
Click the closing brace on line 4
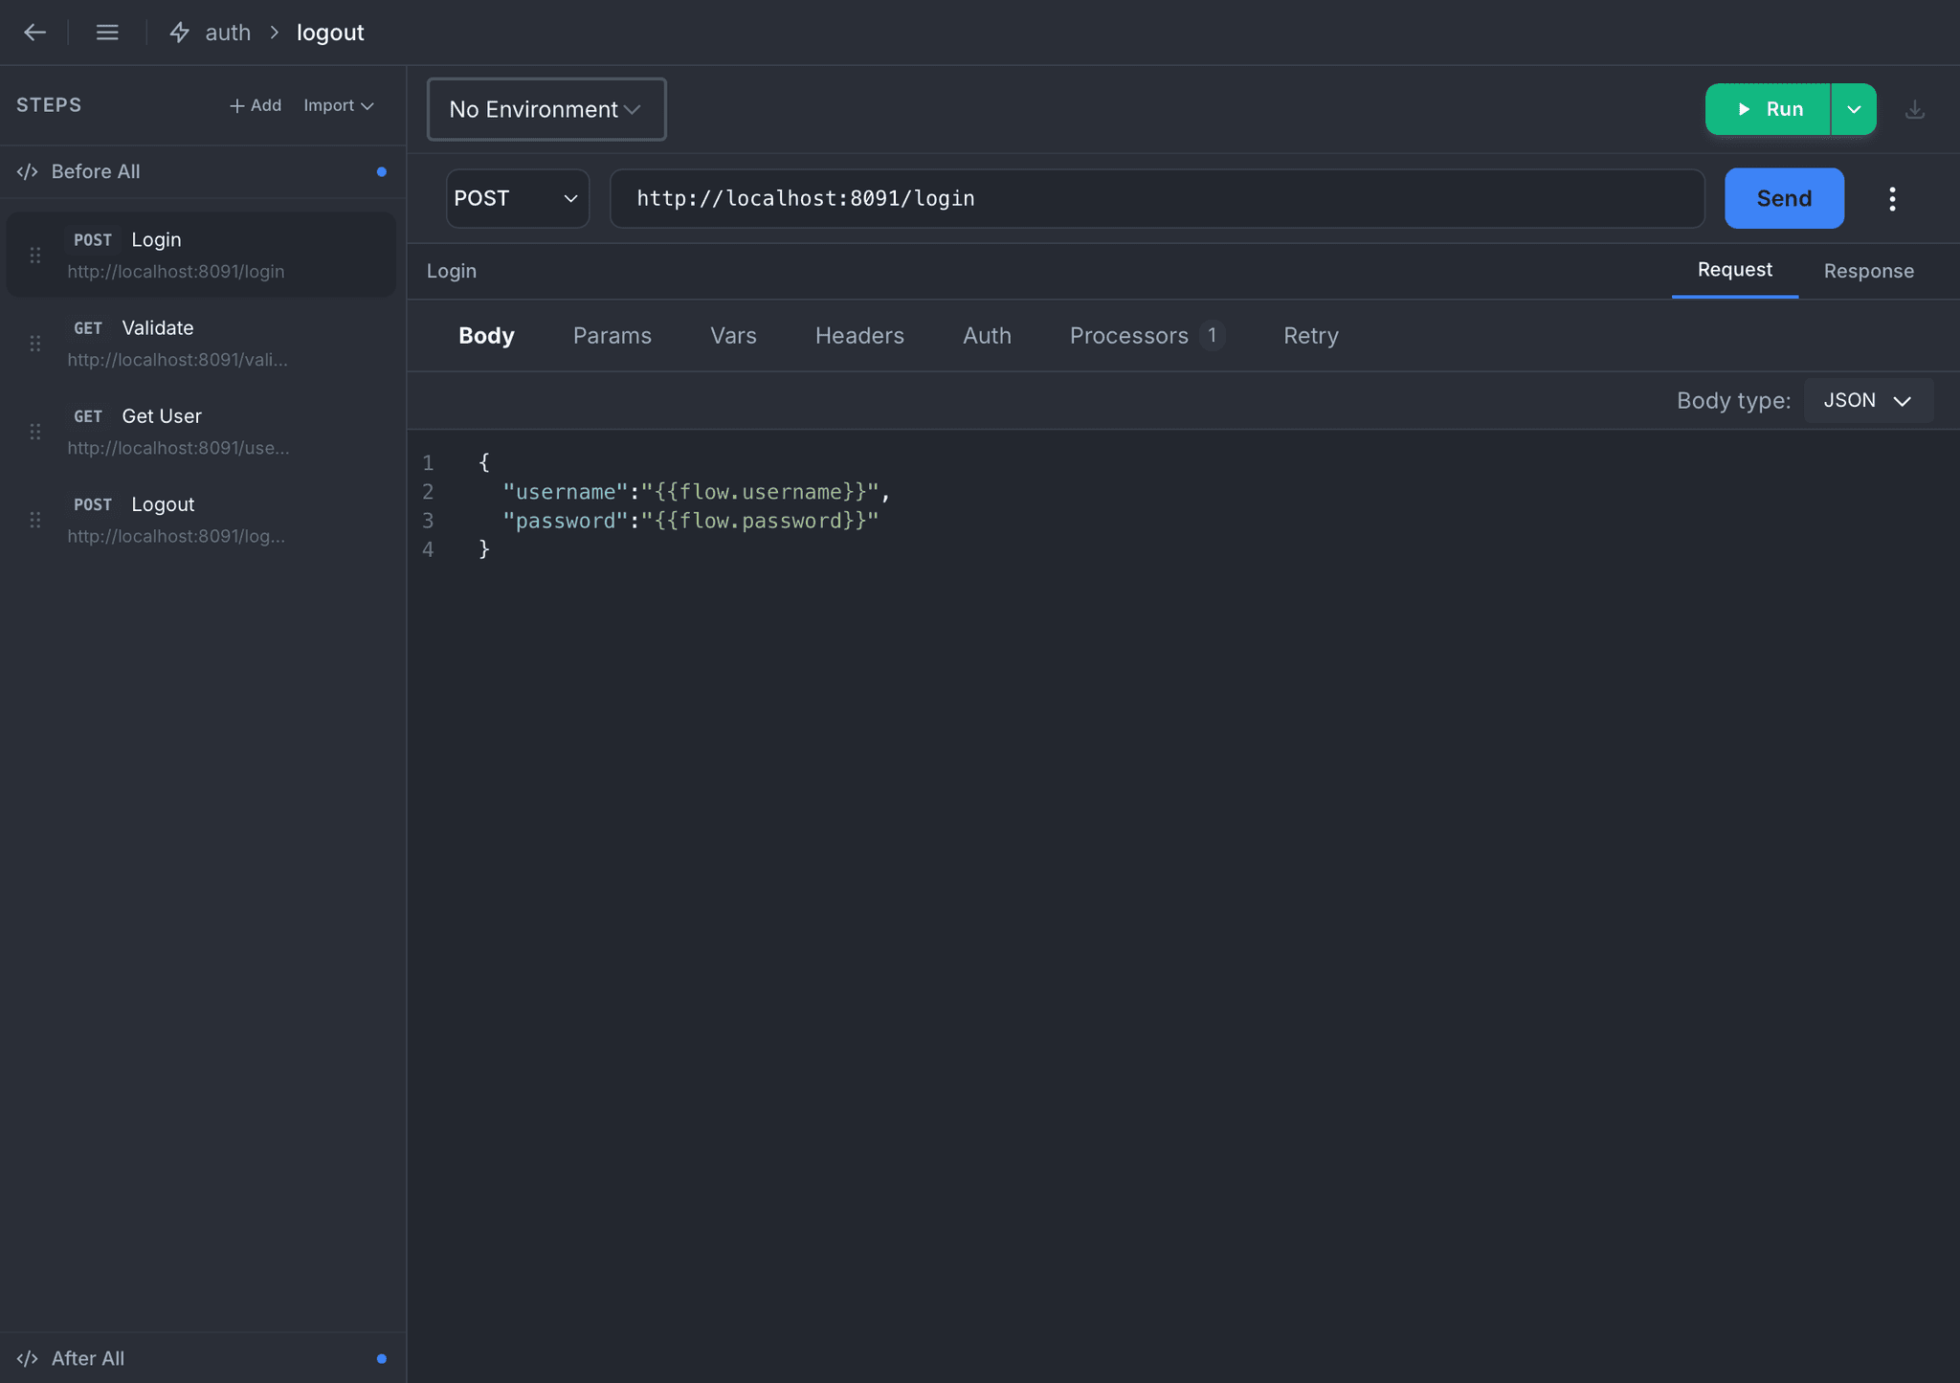click(x=484, y=549)
